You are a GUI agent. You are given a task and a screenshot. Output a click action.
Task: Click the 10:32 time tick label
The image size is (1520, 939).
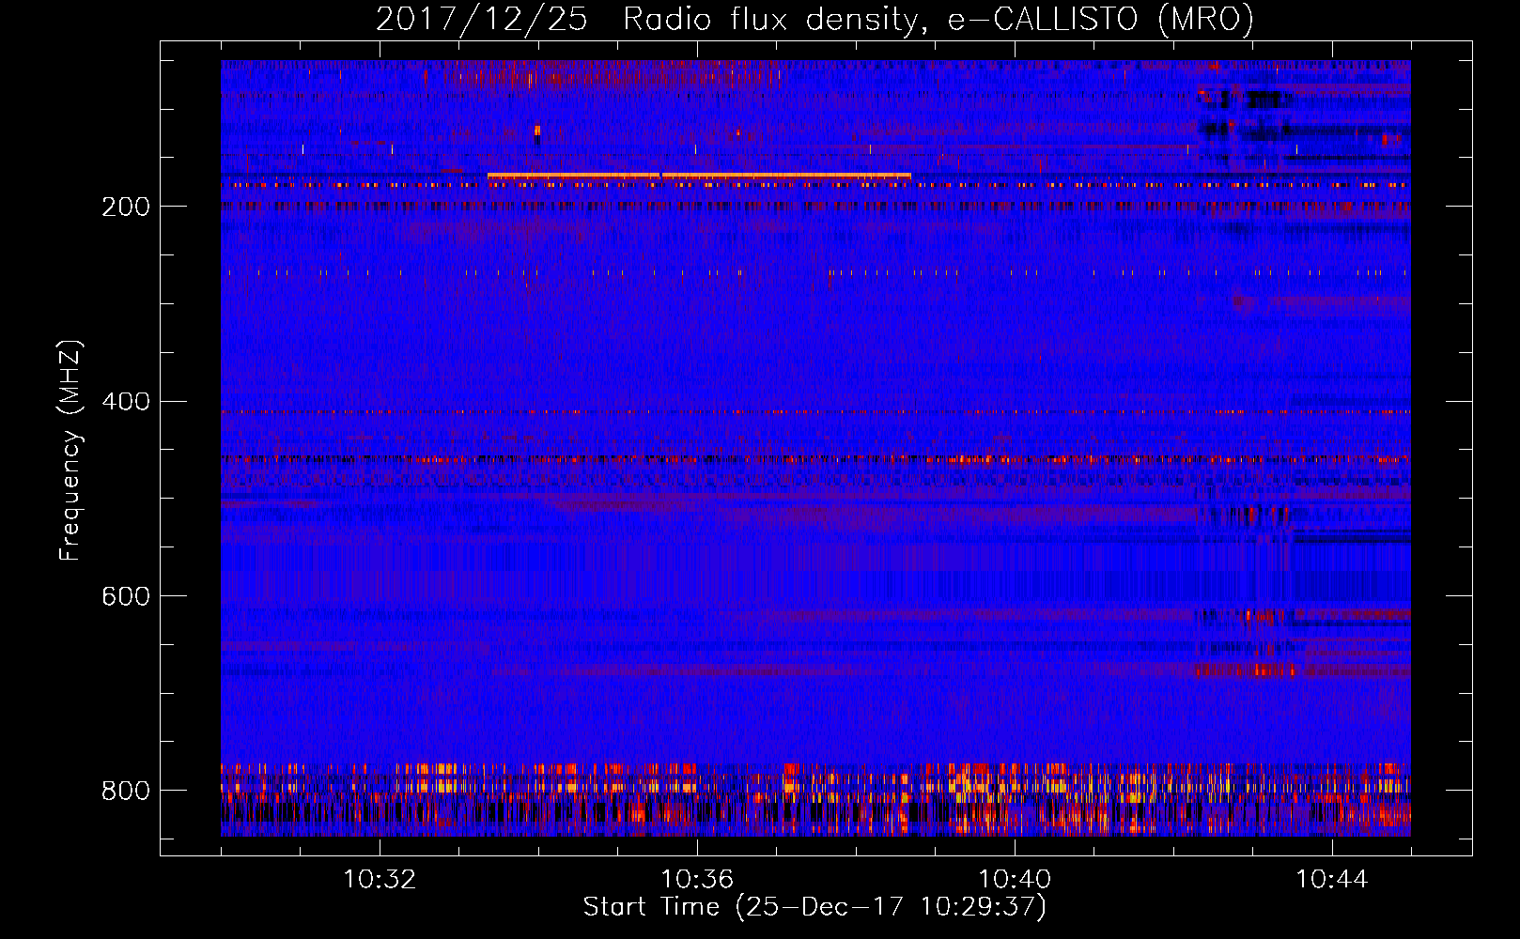point(380,880)
